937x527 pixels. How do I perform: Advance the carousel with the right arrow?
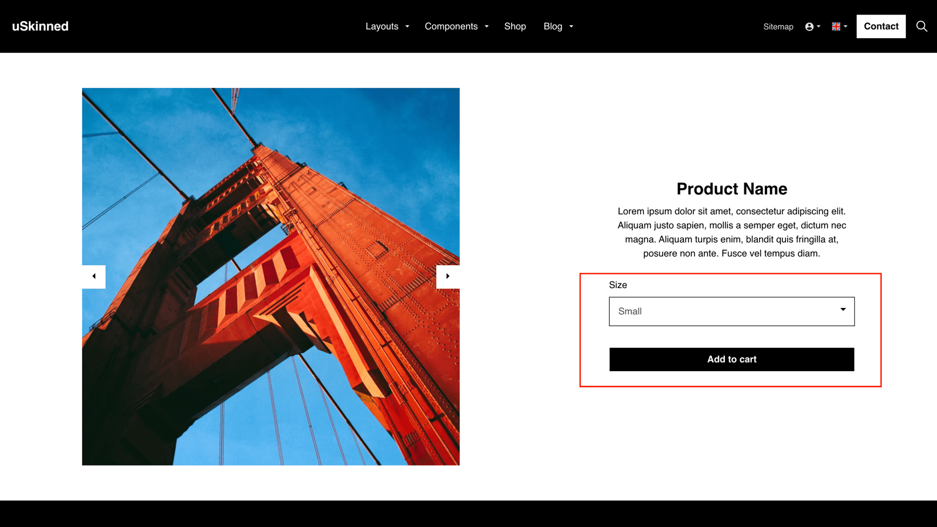tap(447, 276)
